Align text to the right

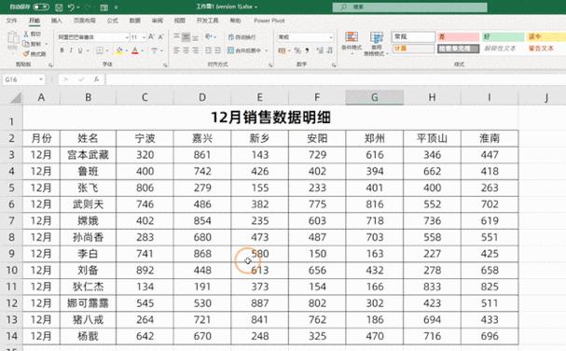tap(195, 50)
